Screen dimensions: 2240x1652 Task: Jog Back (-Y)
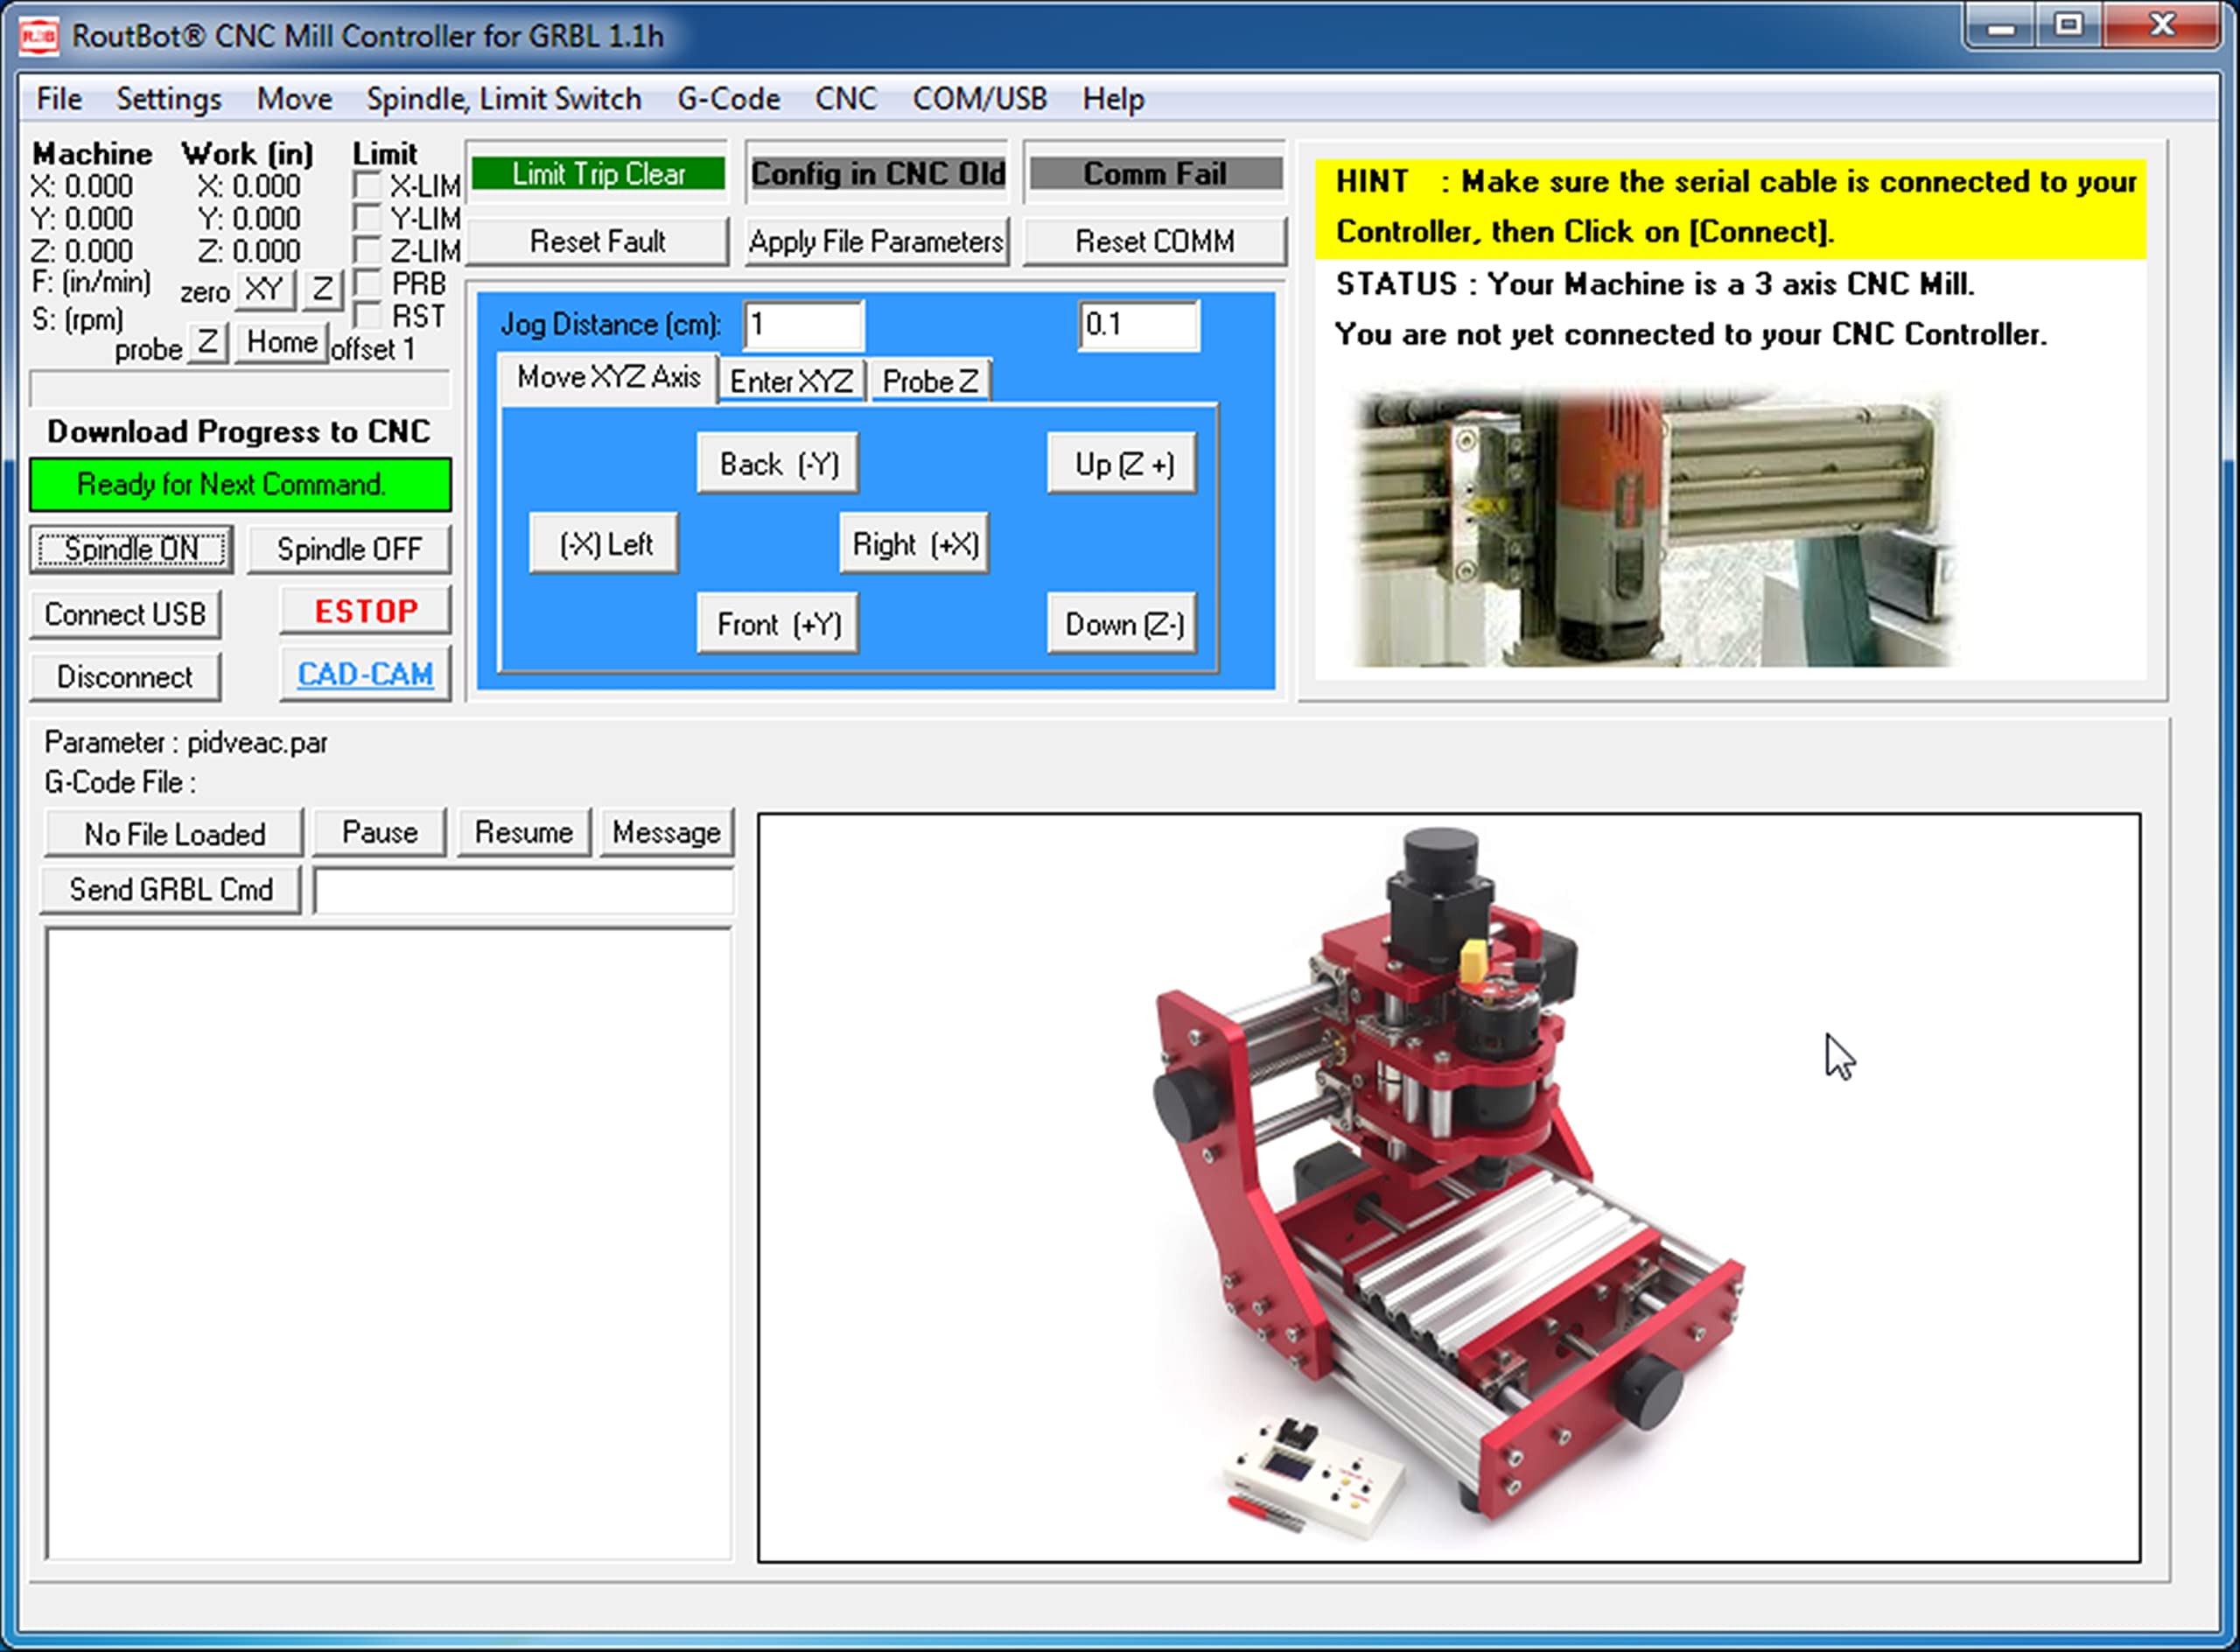778,463
